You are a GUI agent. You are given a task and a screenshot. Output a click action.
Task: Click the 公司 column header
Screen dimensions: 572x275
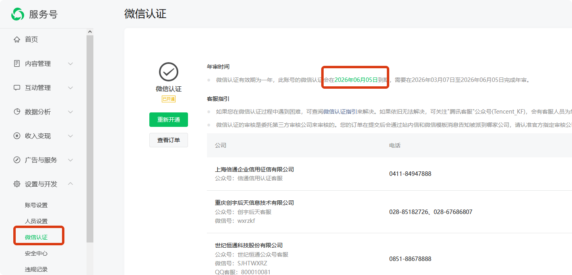click(221, 145)
